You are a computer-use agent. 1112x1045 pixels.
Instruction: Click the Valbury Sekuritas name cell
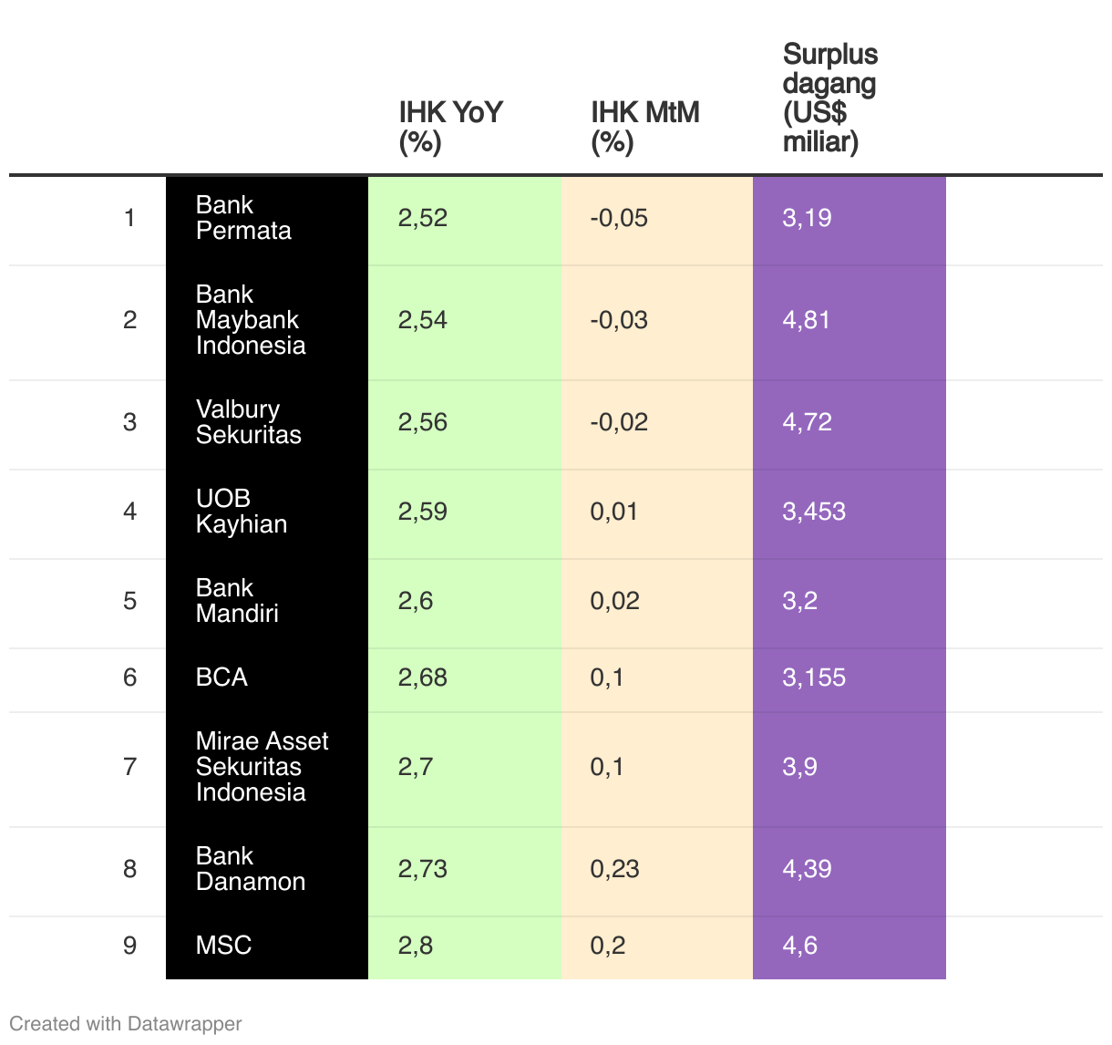267,422
